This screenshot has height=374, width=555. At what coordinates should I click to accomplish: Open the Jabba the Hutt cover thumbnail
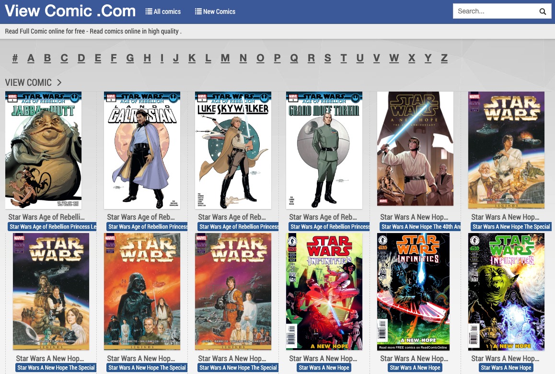tap(44, 150)
